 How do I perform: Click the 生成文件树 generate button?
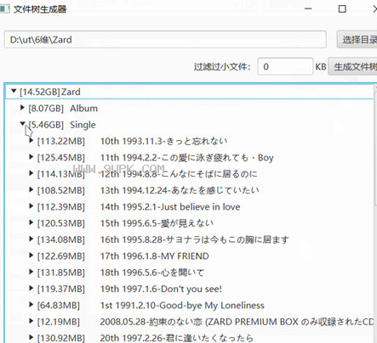352,66
